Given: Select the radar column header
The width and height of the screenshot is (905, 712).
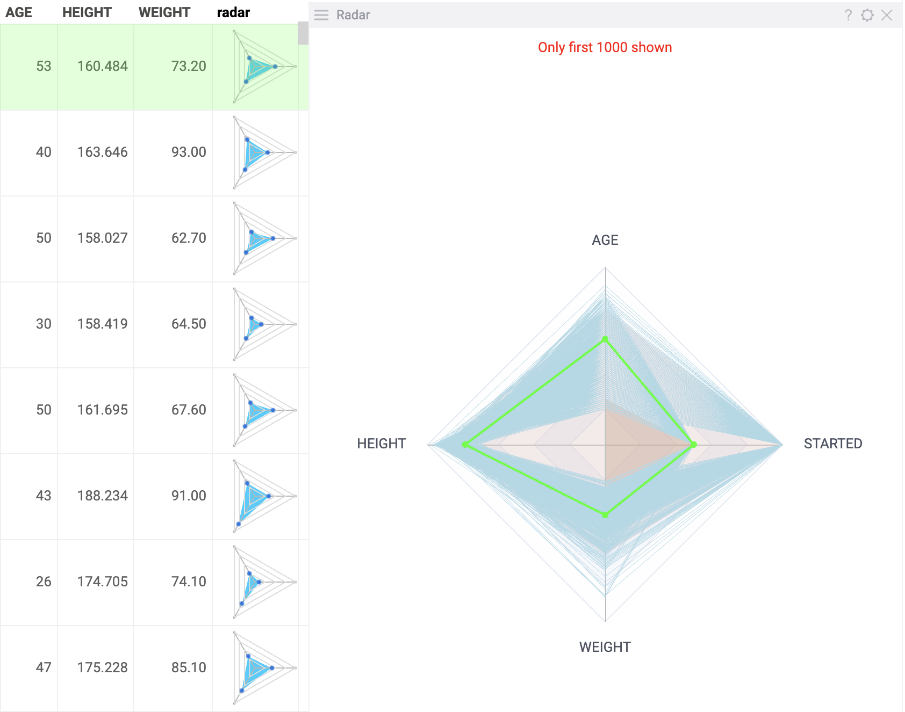Looking at the screenshot, I should coord(233,12).
